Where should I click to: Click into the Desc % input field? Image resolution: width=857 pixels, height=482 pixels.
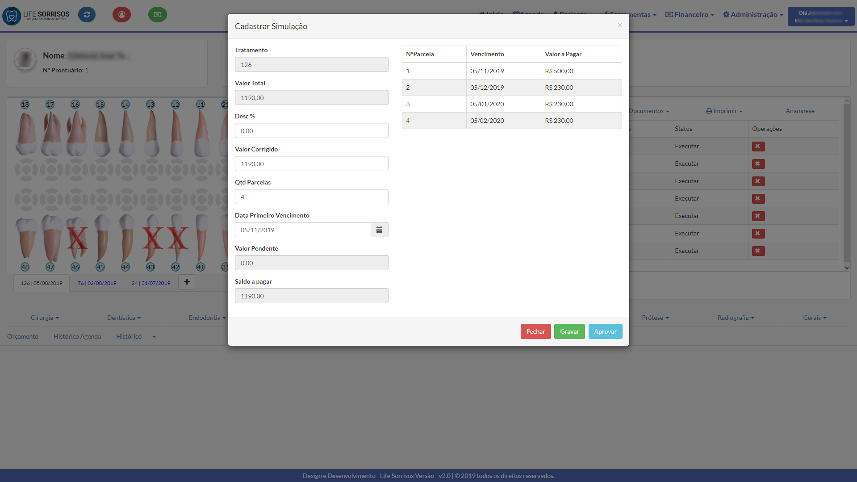point(311,131)
